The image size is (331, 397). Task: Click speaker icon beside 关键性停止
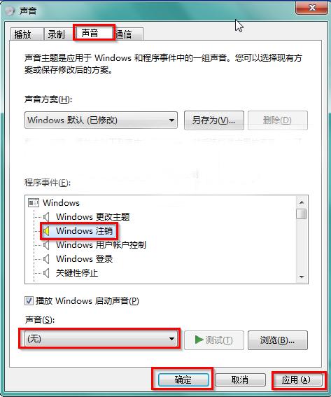click(46, 273)
